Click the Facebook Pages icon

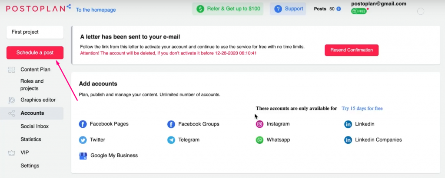click(x=83, y=124)
